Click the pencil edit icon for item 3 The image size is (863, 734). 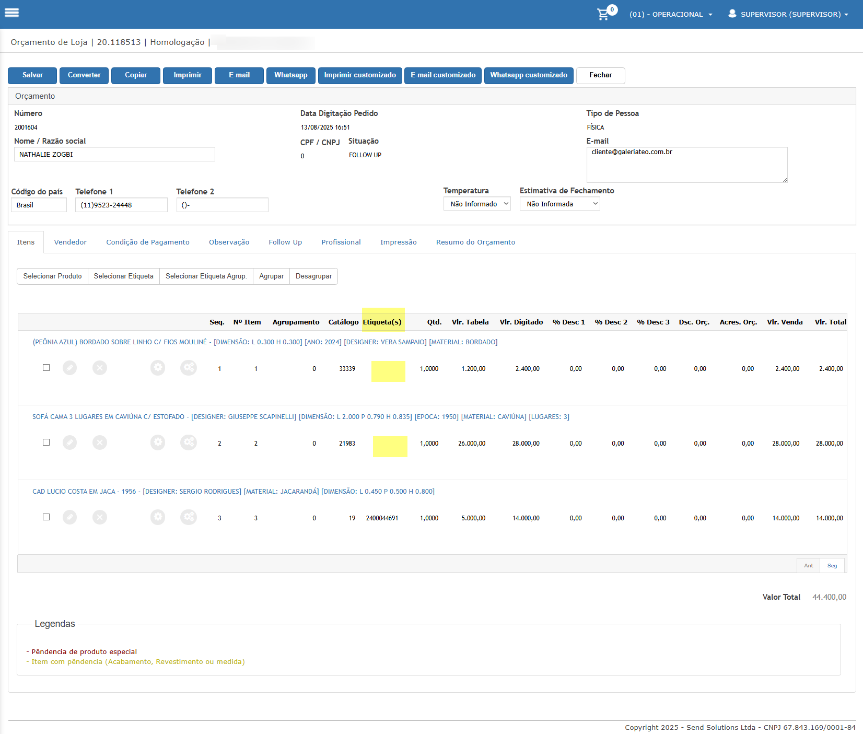(x=69, y=518)
